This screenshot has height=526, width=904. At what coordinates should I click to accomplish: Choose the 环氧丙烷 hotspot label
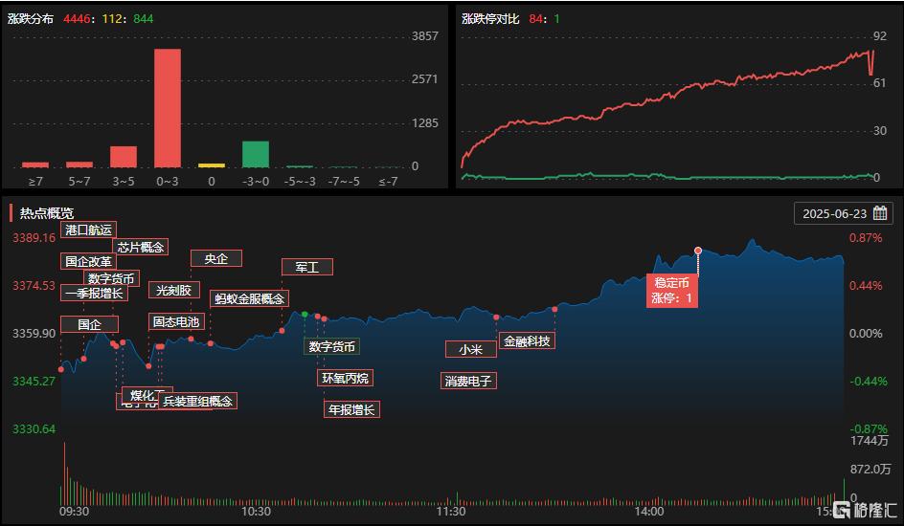tap(345, 378)
